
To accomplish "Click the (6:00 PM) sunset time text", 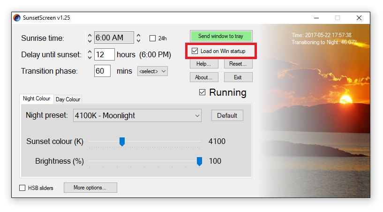I will coord(155,54).
